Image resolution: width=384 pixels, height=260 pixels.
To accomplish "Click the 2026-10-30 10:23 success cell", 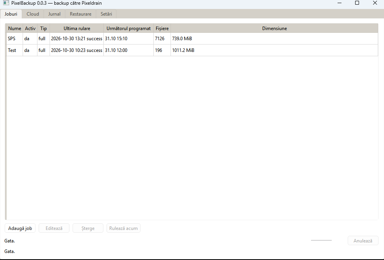I will [x=76, y=50].
